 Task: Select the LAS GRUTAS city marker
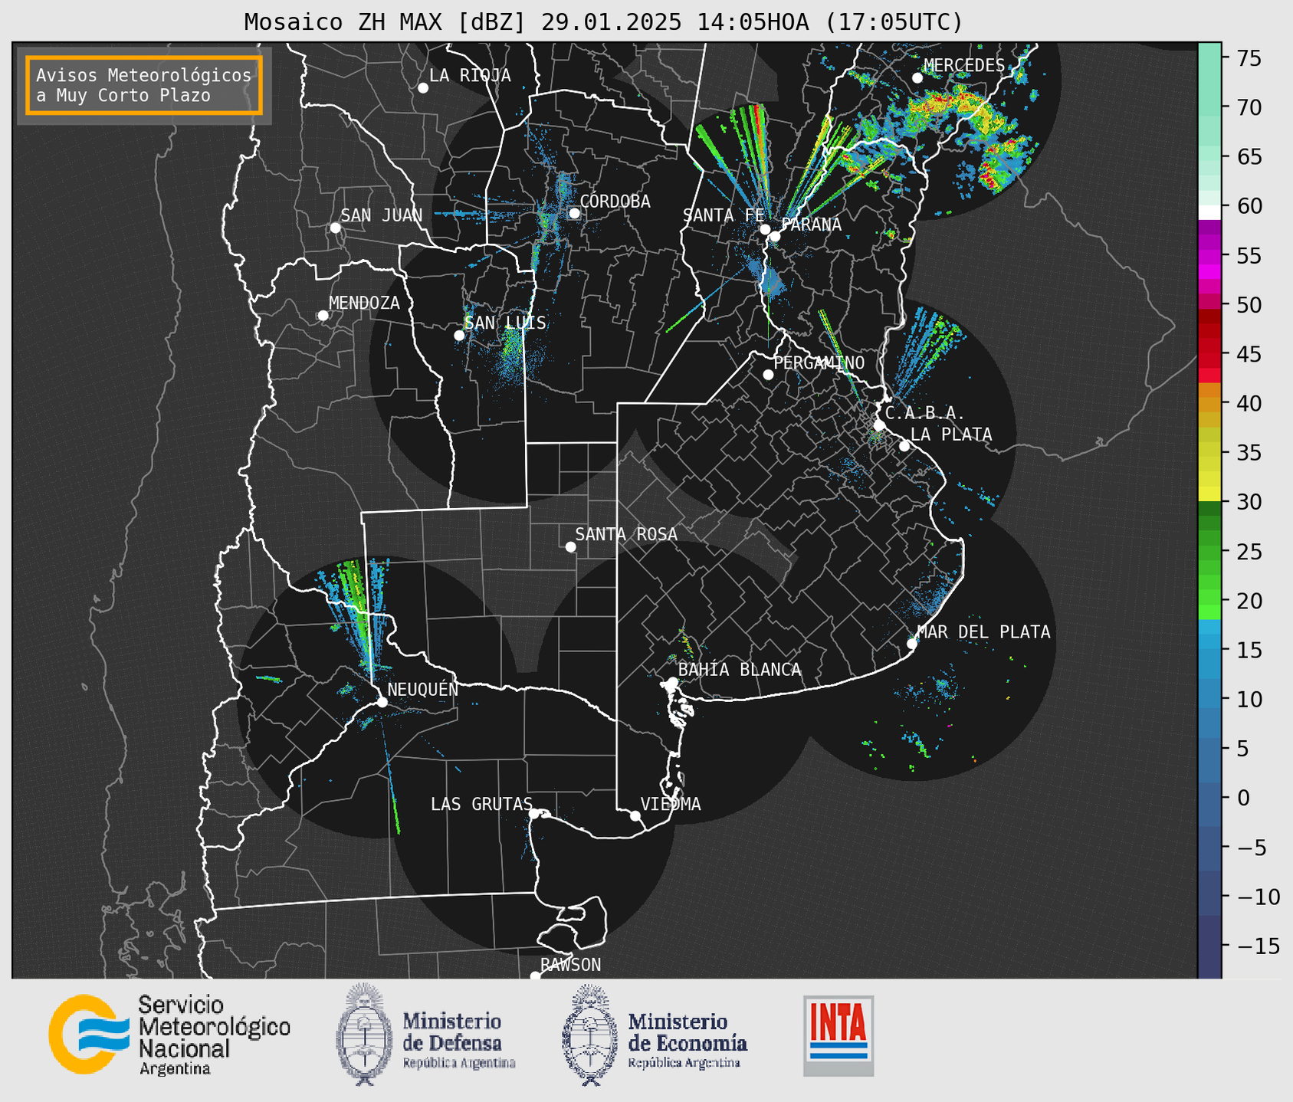(x=535, y=814)
